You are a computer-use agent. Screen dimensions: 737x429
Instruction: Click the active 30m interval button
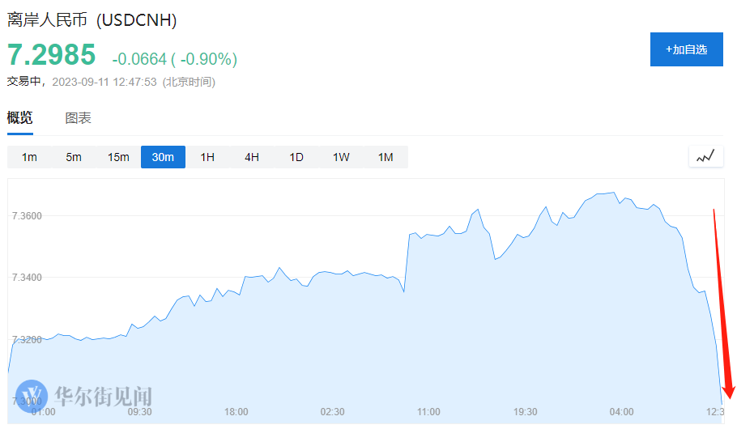163,157
